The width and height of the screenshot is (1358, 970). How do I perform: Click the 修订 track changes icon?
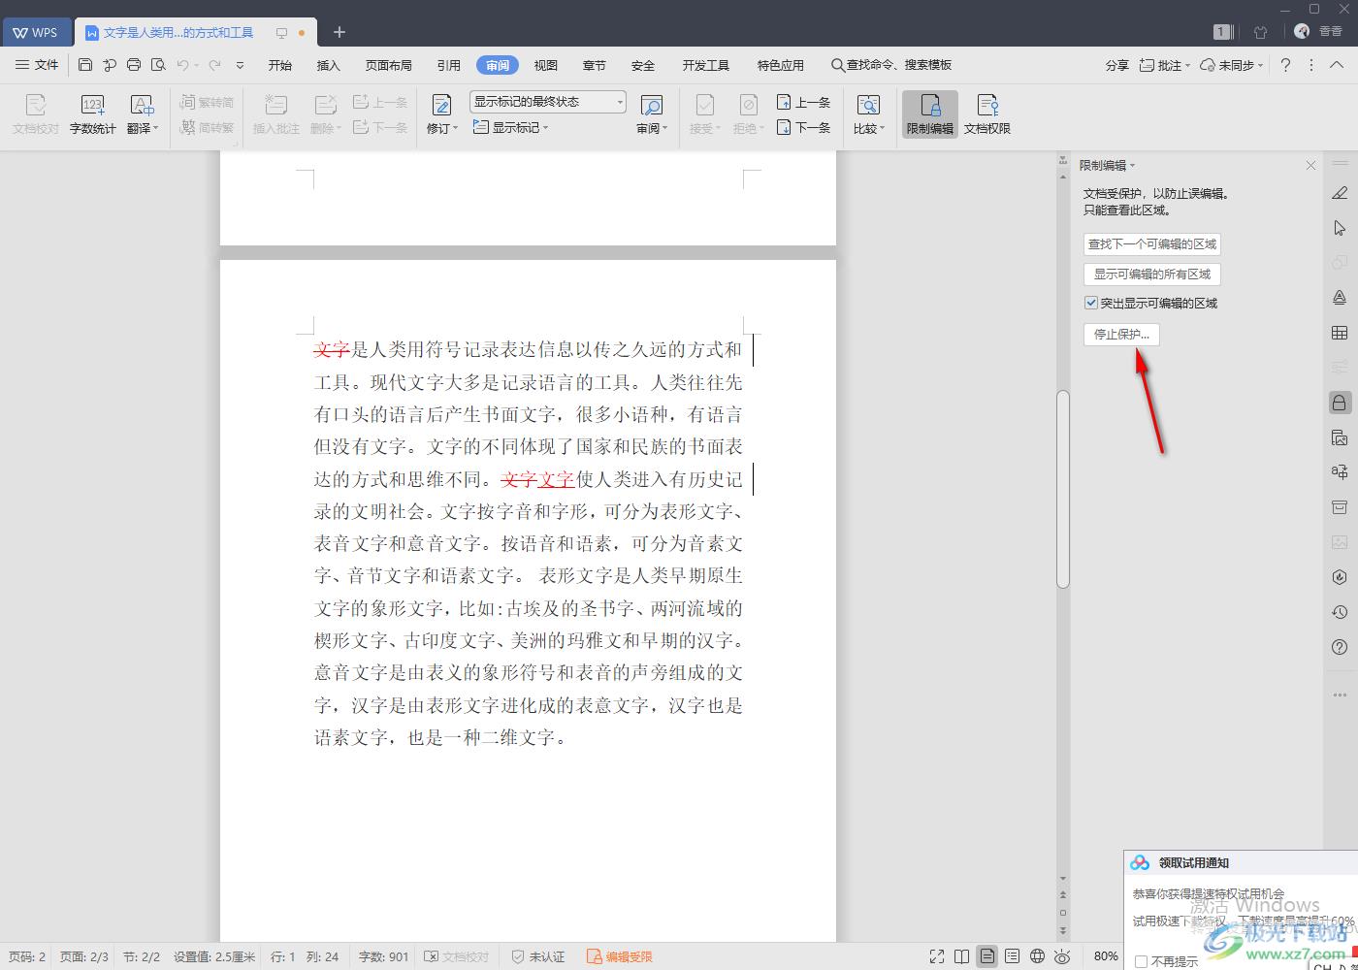441,114
